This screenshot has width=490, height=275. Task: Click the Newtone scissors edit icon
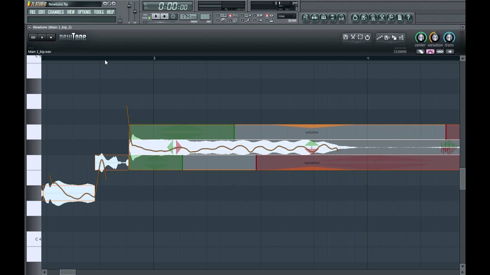point(353,37)
